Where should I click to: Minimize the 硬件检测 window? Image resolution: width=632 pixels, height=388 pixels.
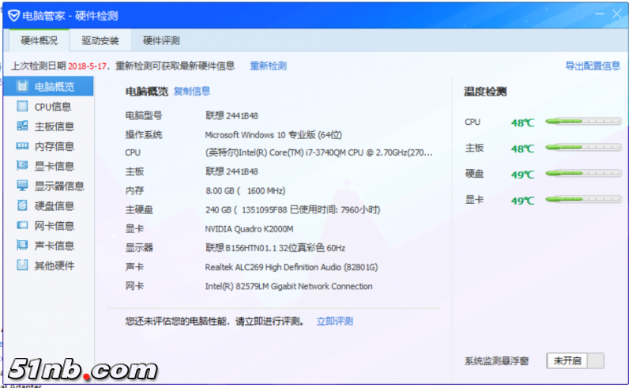click(x=600, y=14)
